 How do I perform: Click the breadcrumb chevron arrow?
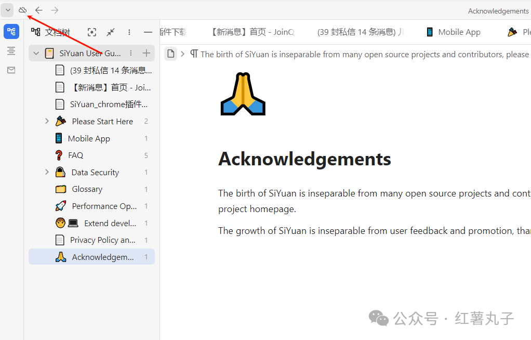point(183,54)
